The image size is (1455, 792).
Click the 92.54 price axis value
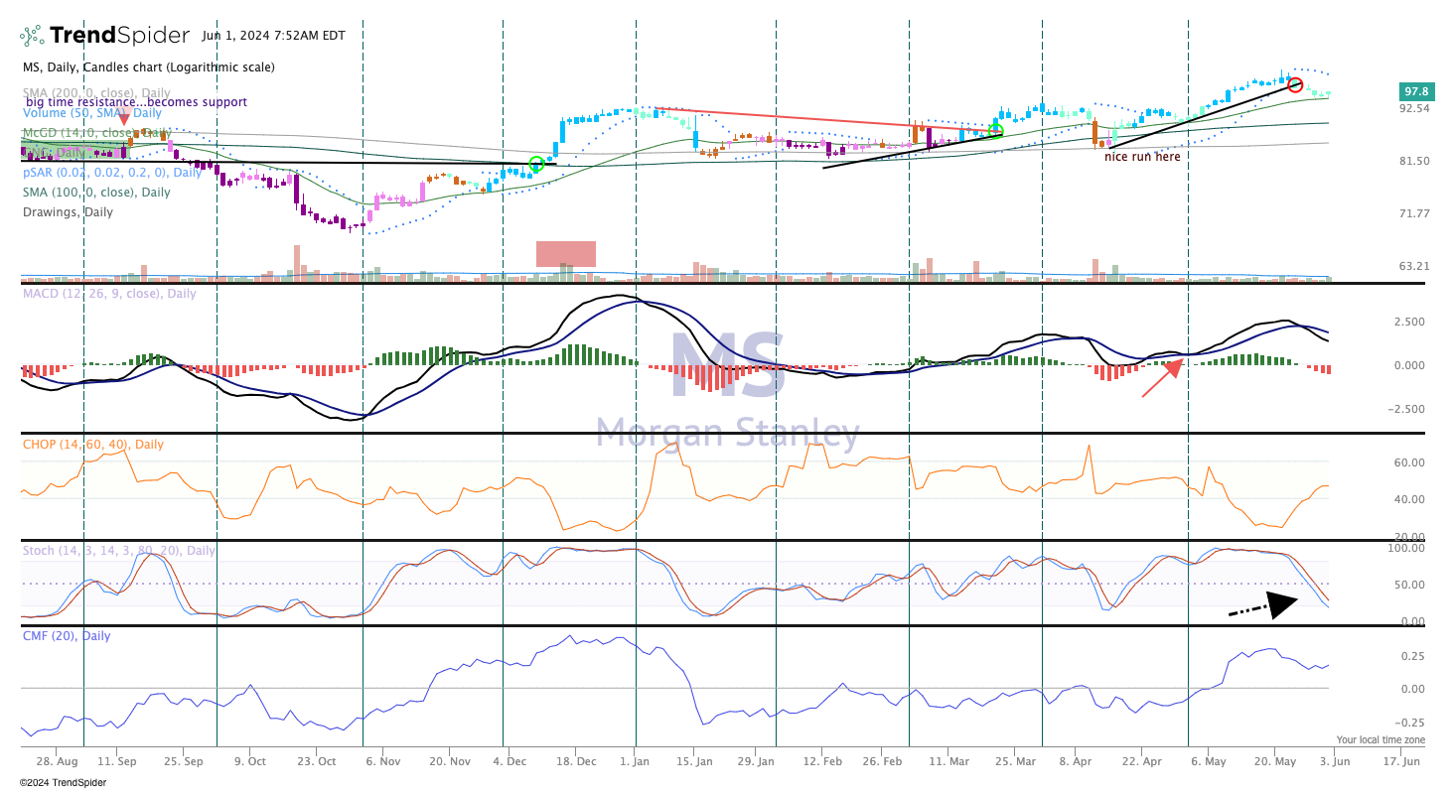click(x=1412, y=108)
